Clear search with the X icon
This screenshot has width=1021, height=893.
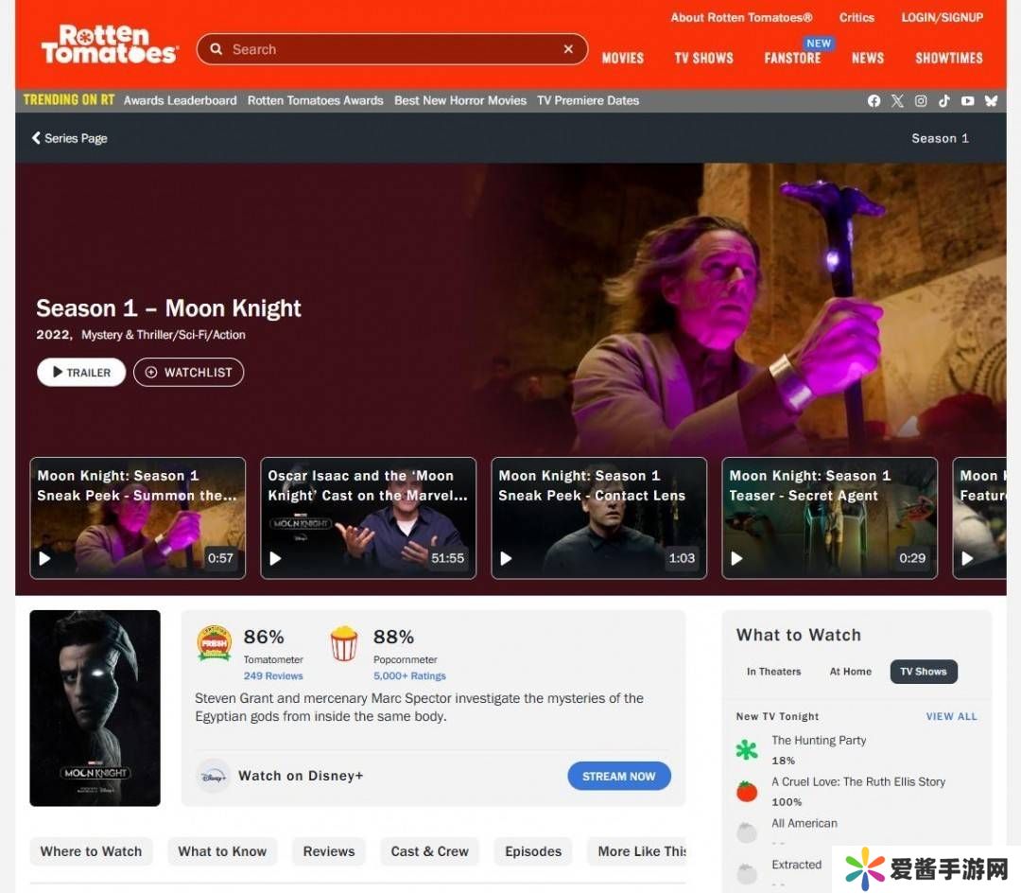[x=568, y=49]
